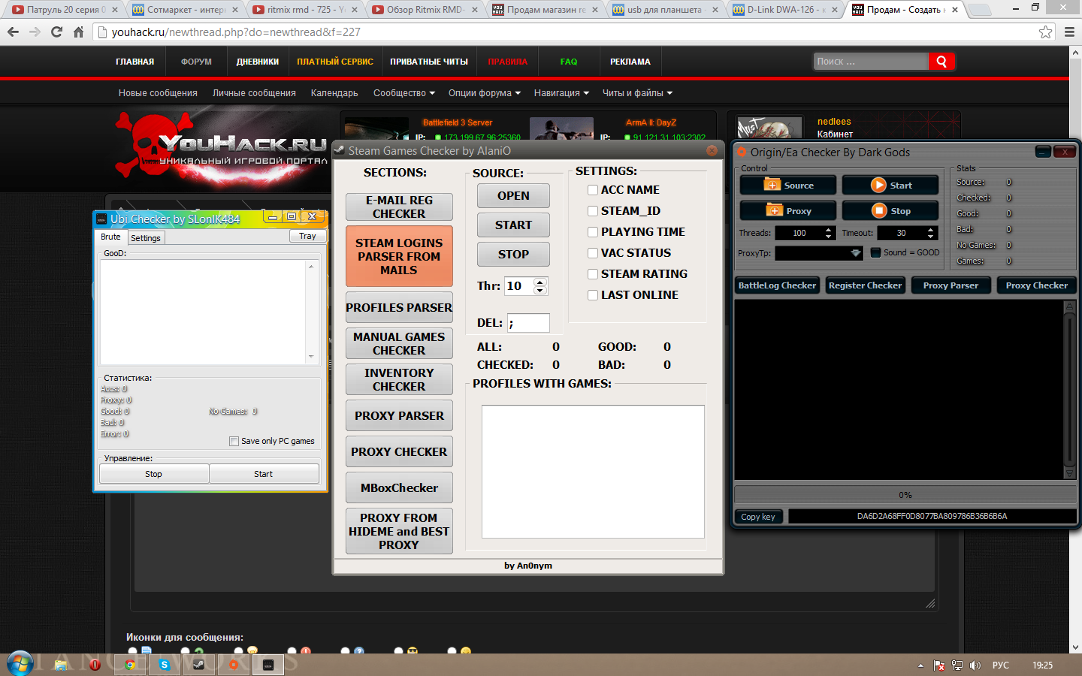Open ПЛАТНЫЙ СЕРВИС nav item

(335, 62)
